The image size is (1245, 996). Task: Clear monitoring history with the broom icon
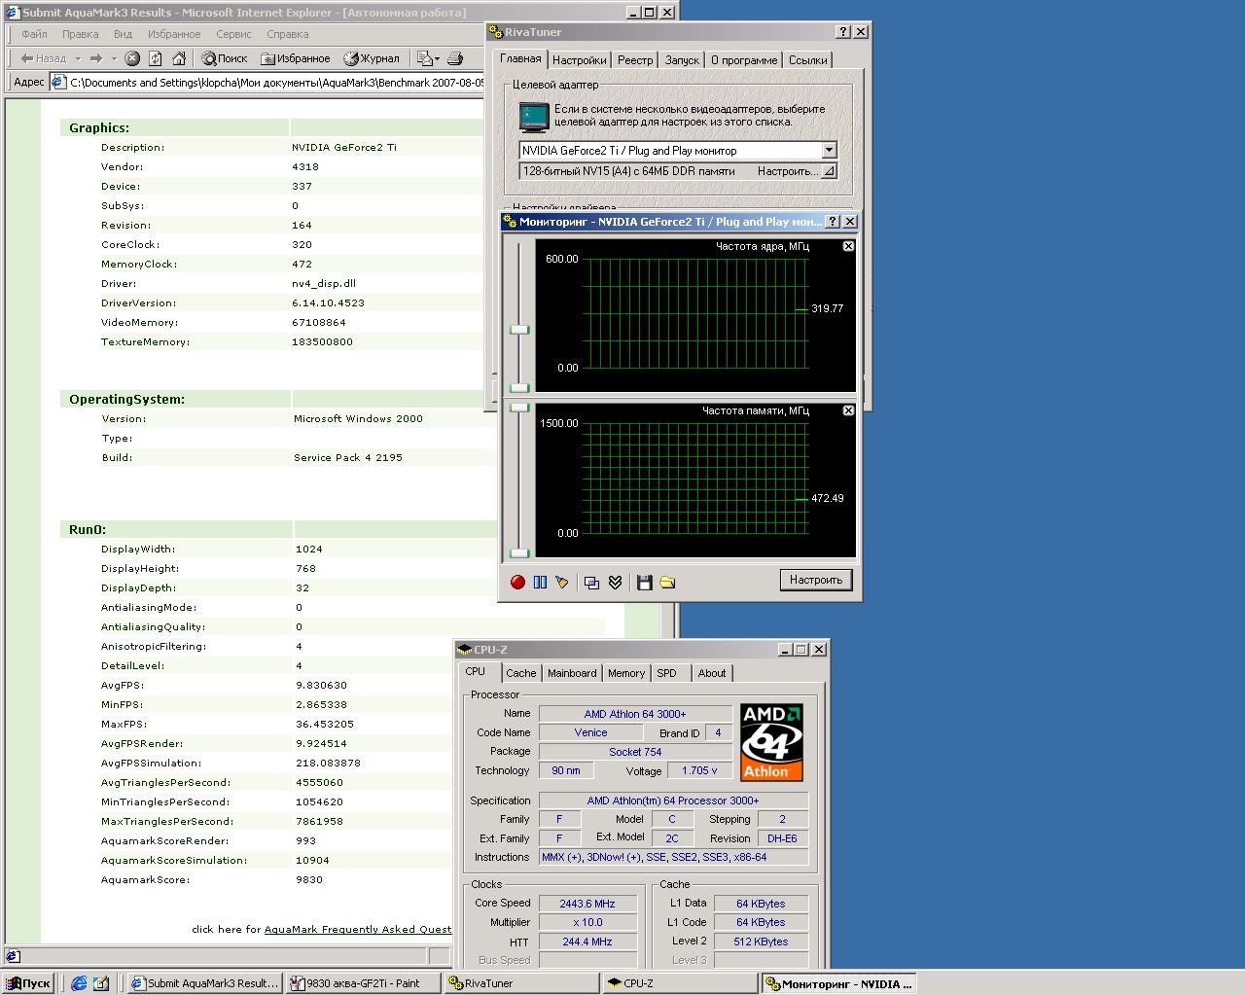(562, 582)
